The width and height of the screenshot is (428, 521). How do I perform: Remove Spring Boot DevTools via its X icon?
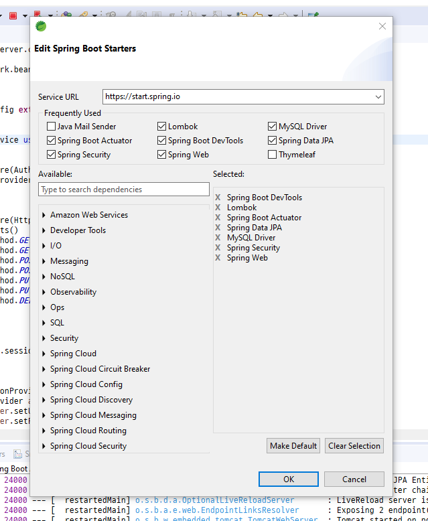click(x=218, y=198)
